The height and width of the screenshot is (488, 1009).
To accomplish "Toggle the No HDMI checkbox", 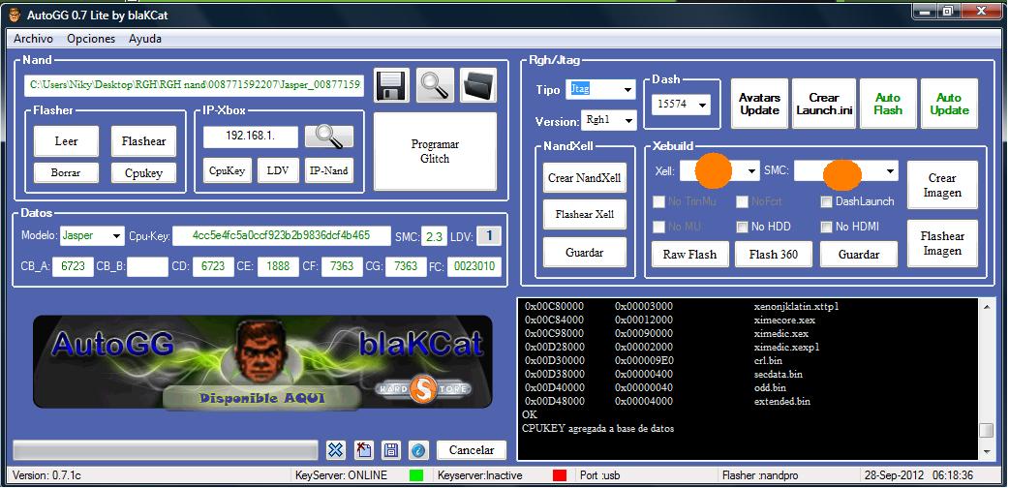I will [x=826, y=227].
